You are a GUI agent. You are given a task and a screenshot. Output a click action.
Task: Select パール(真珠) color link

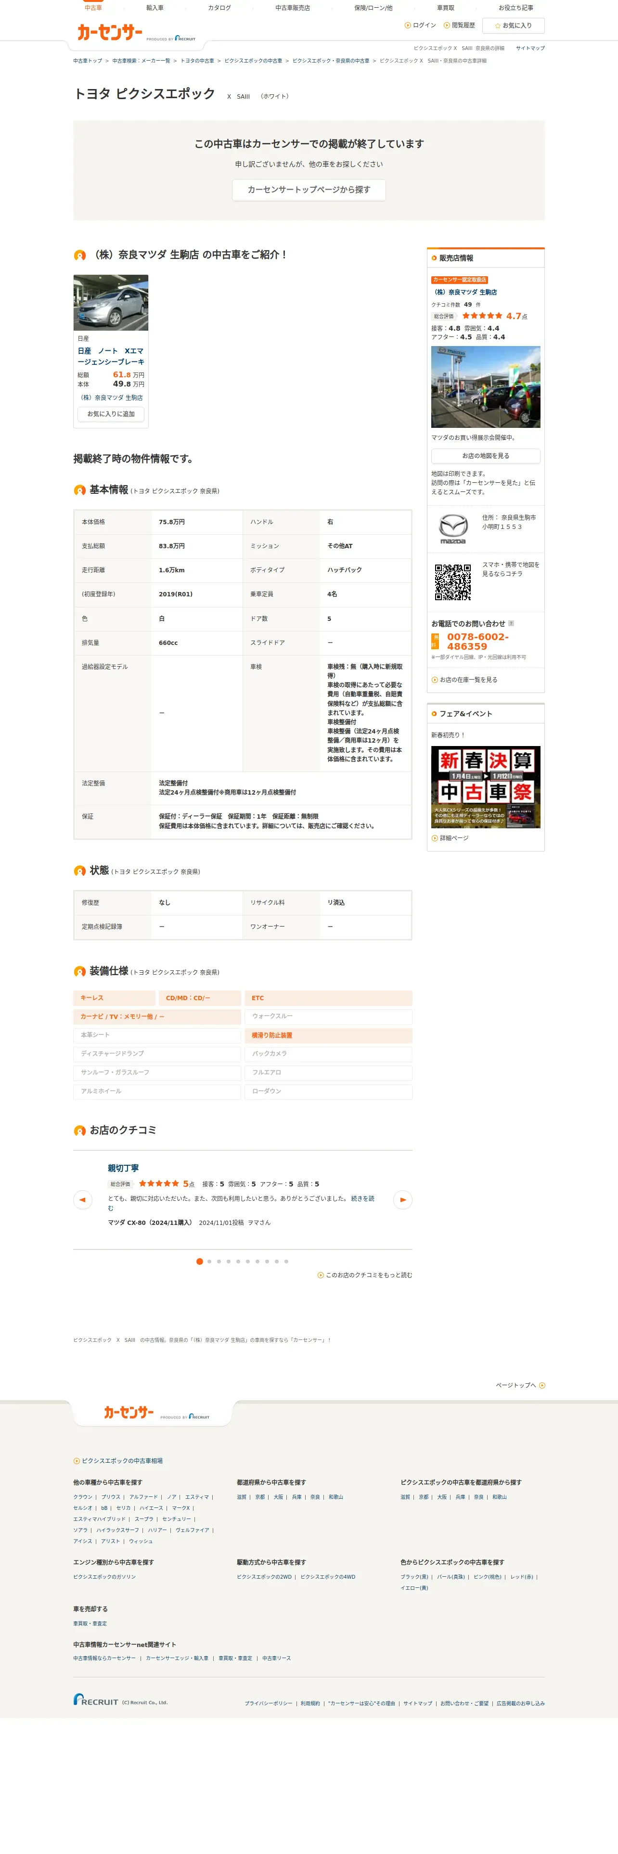point(451,1576)
